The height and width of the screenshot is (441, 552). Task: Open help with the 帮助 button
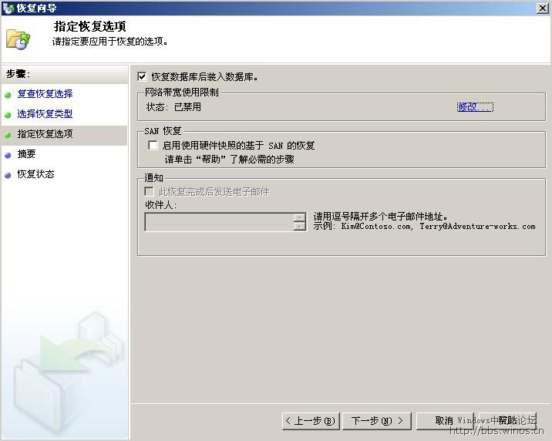coord(507,421)
